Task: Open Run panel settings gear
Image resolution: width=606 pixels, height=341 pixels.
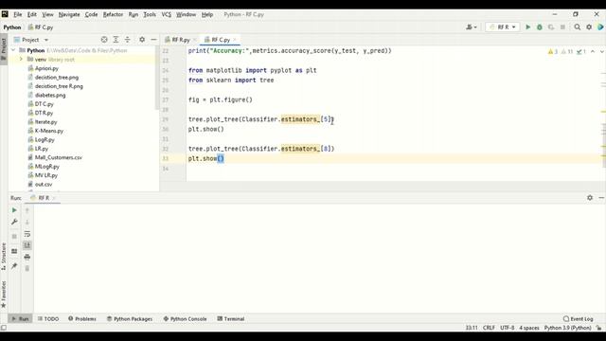Action: click(590, 198)
